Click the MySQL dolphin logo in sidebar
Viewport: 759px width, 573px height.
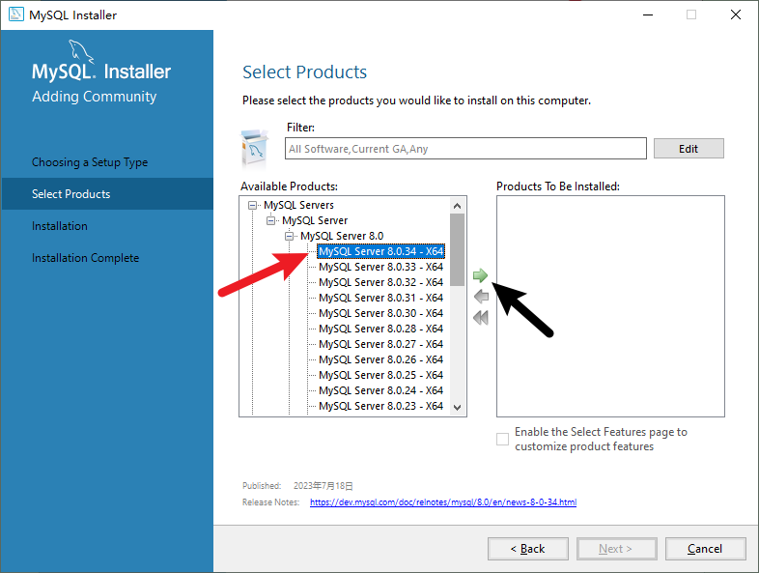81,51
